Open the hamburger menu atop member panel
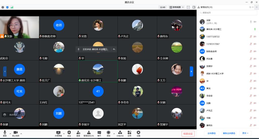Image resolution: width=259 pixels, height=139 pixels. pyautogui.click(x=256, y=7)
